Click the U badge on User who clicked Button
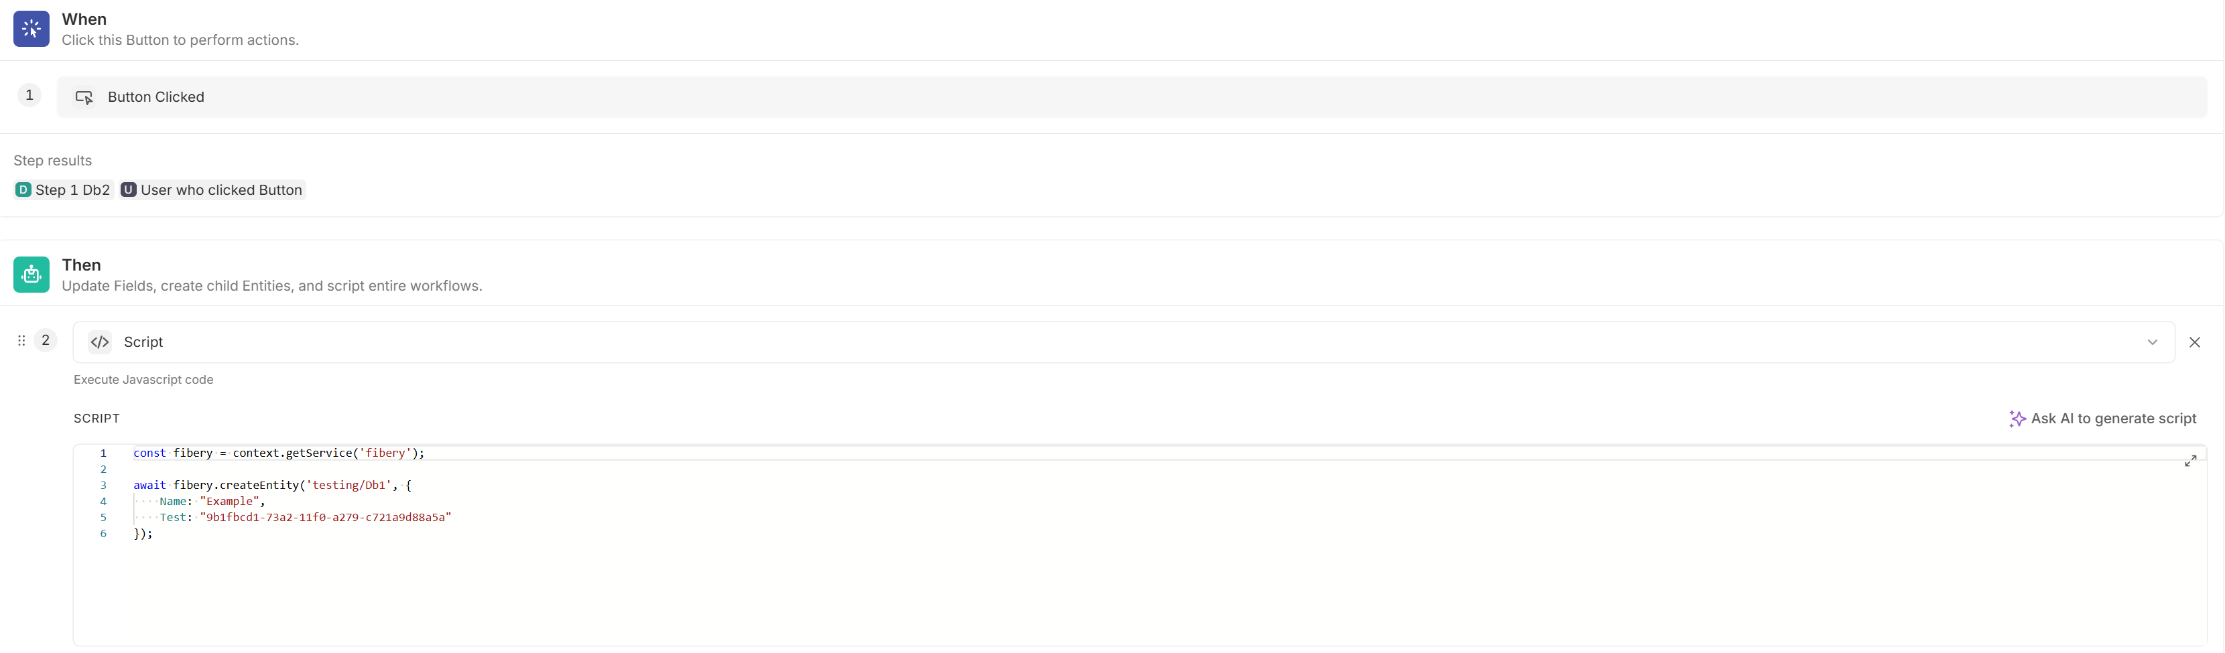Viewport: 2225px width, 653px height. tap(129, 190)
